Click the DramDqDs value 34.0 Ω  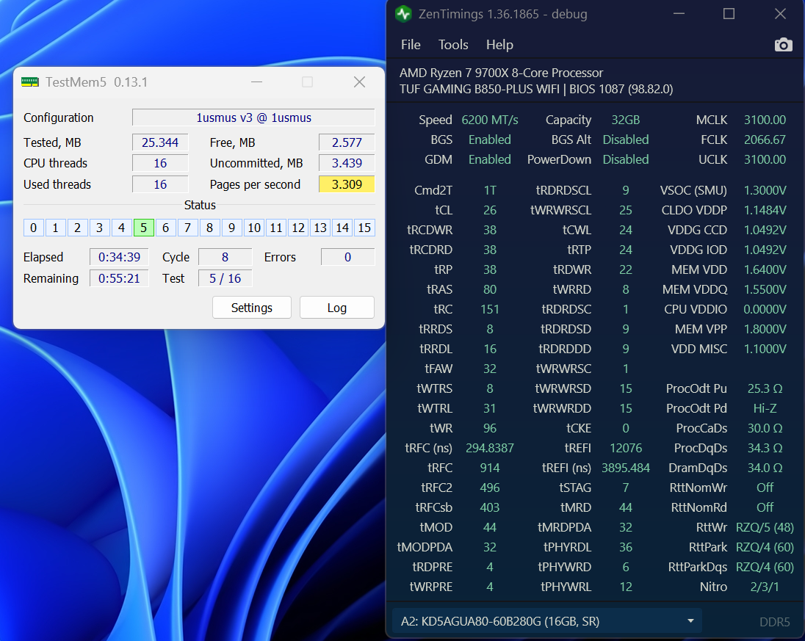click(x=765, y=468)
